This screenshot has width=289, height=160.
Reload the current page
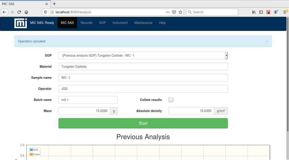click(19, 12)
